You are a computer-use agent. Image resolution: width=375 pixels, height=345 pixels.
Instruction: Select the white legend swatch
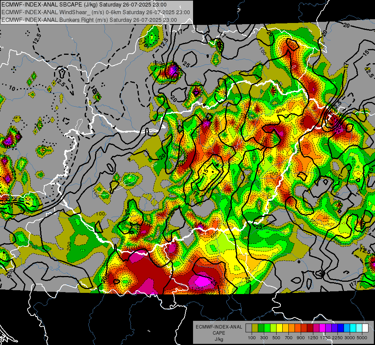[365, 328]
